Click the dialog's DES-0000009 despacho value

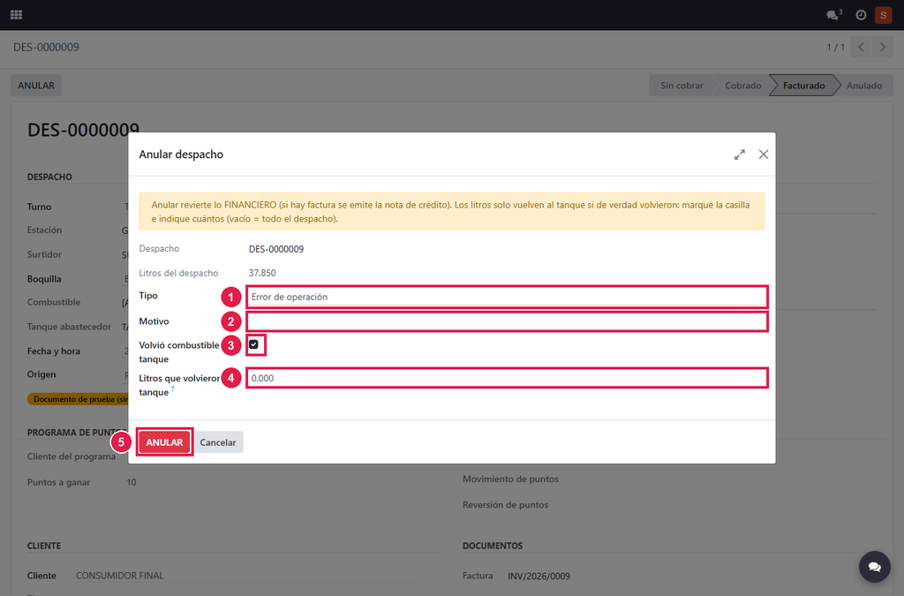[x=276, y=249]
